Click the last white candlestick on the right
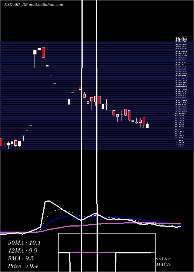 [147, 126]
